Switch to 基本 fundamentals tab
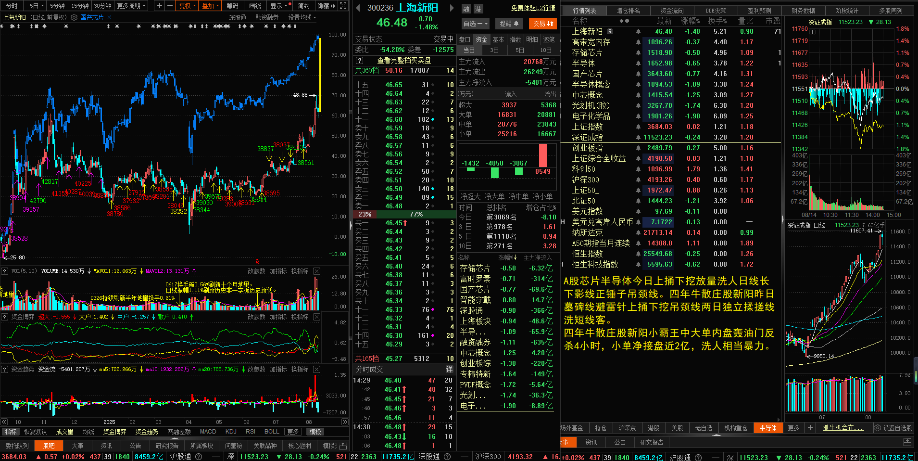This screenshot has height=461, width=918. pyautogui.click(x=499, y=39)
